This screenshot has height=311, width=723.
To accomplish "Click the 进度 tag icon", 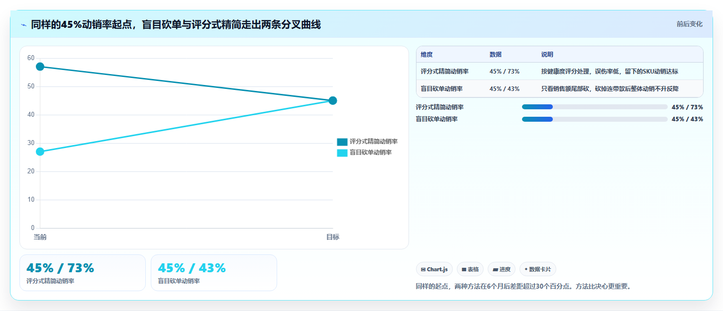I will click(x=495, y=269).
